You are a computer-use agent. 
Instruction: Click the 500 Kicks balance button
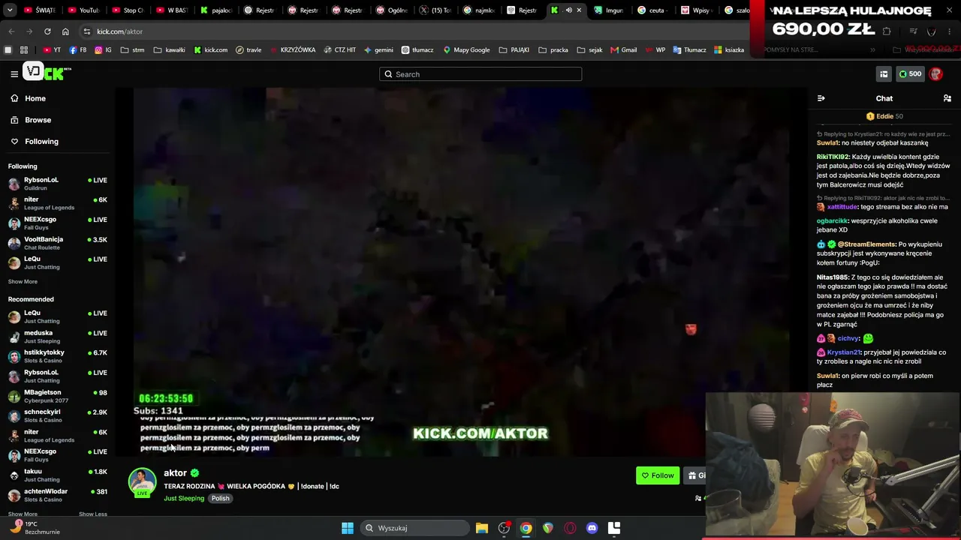(x=910, y=73)
